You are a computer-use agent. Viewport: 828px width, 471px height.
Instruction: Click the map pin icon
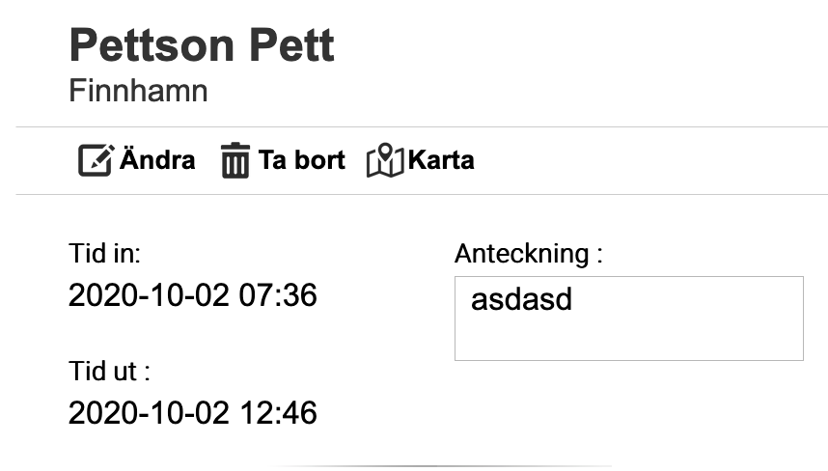[384, 160]
